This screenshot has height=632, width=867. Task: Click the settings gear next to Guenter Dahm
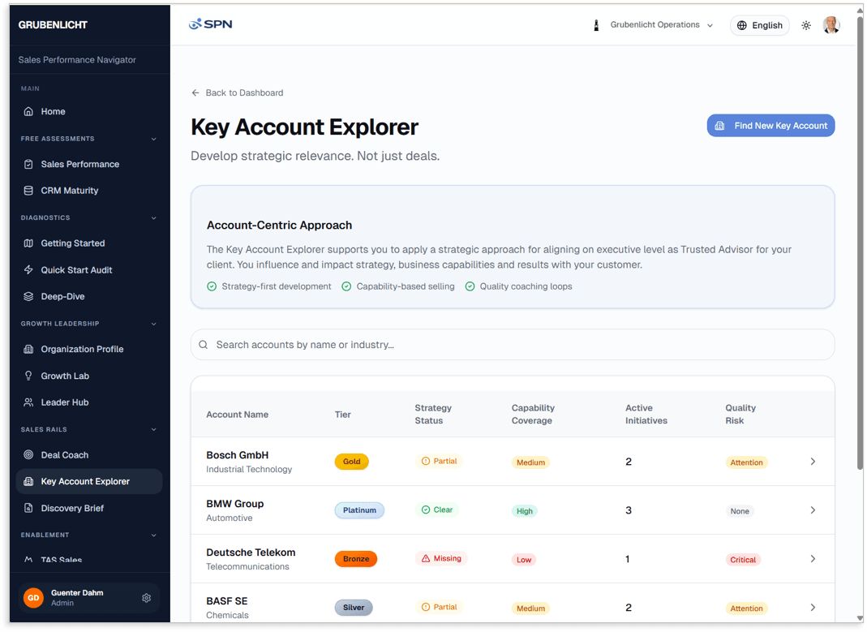click(x=146, y=597)
